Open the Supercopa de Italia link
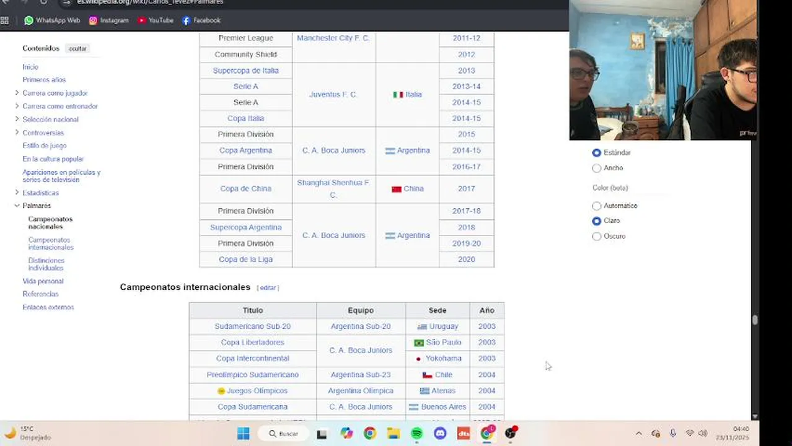 (x=245, y=71)
